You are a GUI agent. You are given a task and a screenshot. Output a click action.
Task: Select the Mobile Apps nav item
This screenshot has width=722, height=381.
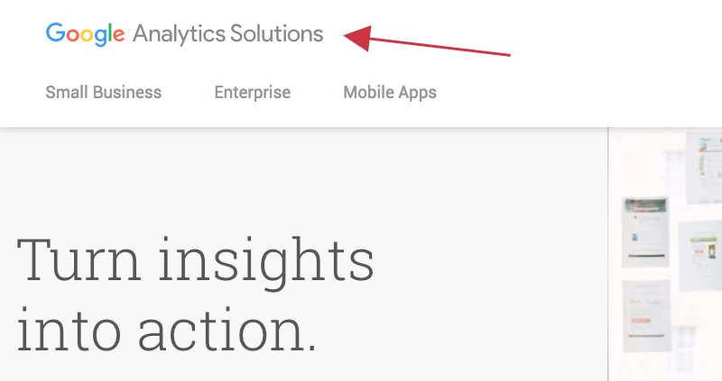390,92
